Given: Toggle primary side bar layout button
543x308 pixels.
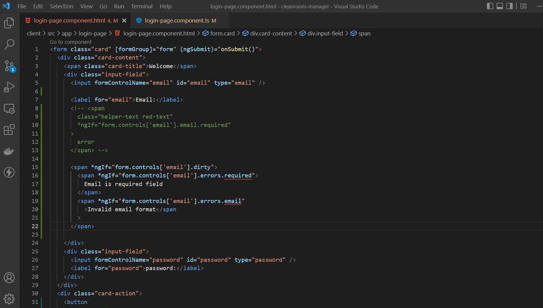Looking at the screenshot, I should tap(490, 6).
